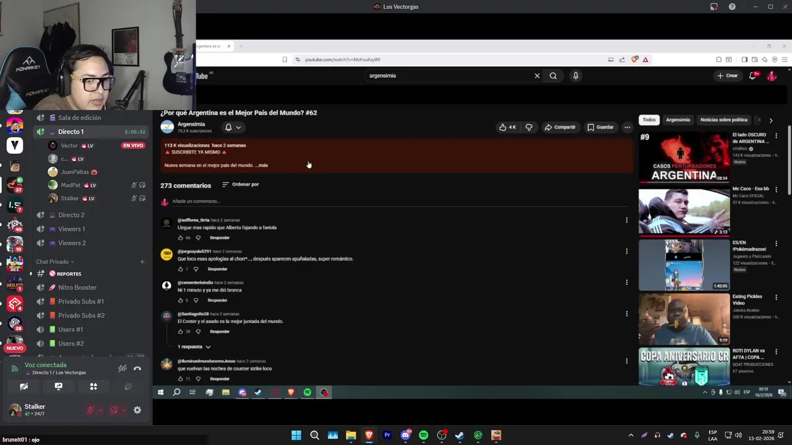Open options for Eating Pickles Video
This screenshot has width=792, height=445.
click(776, 297)
